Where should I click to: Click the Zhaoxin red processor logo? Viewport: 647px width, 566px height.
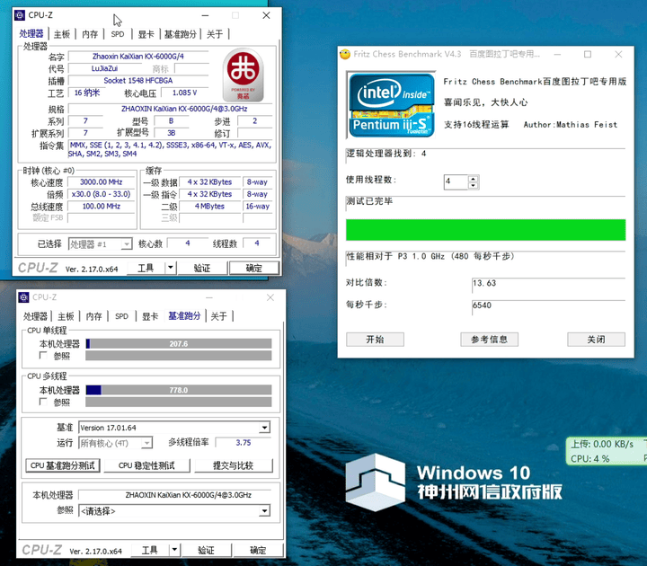(x=243, y=73)
